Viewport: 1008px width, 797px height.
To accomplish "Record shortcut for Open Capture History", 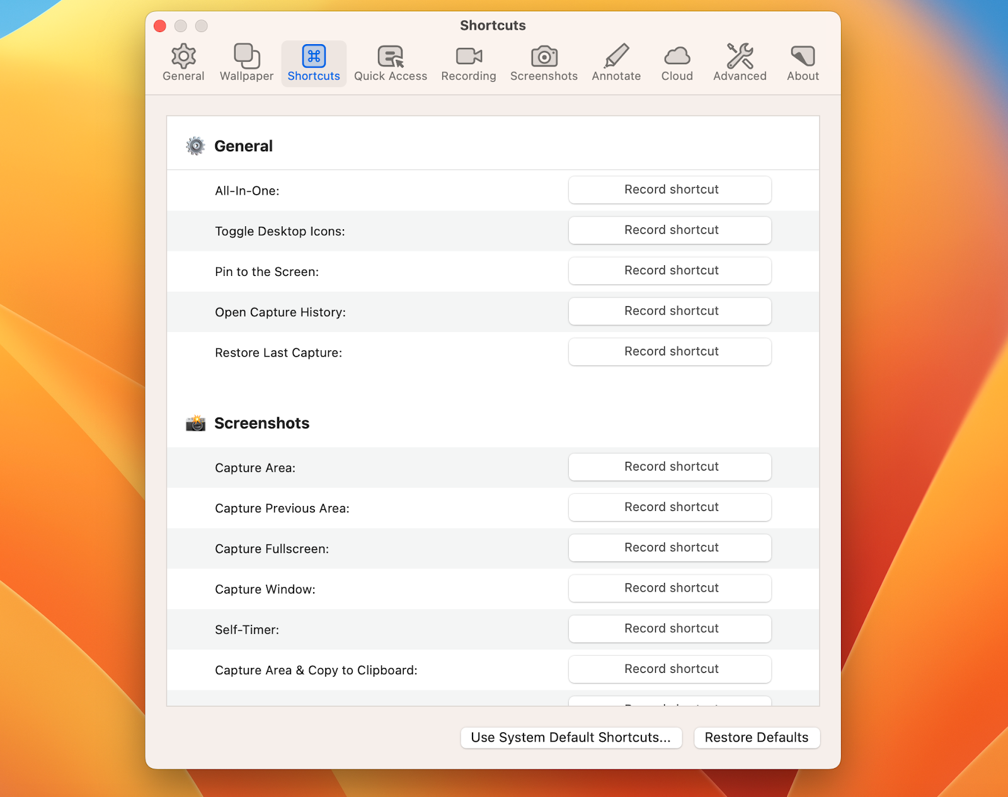I will (670, 311).
